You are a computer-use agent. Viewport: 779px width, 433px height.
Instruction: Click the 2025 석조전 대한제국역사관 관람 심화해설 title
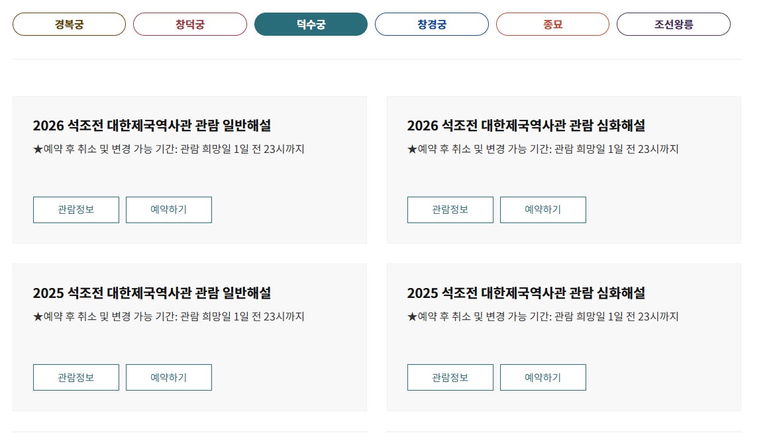[x=526, y=293]
